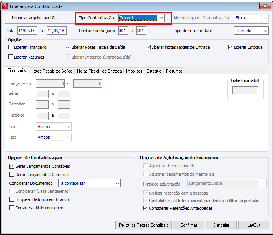Open Considerar Documentos dropdown

coord(89,183)
